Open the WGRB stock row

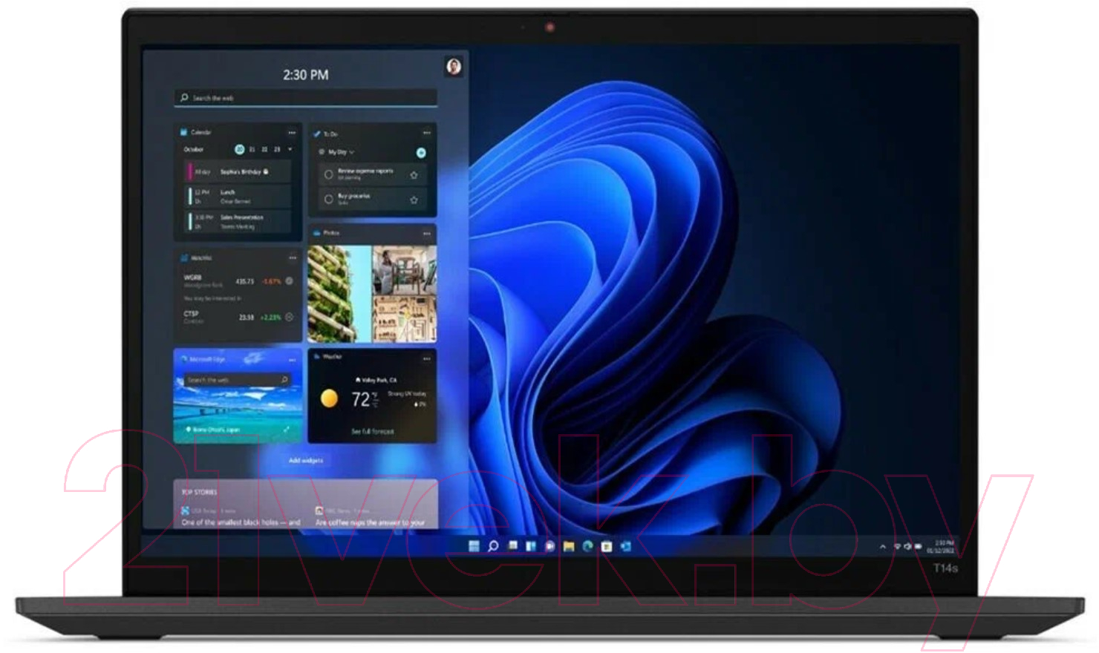click(x=238, y=282)
